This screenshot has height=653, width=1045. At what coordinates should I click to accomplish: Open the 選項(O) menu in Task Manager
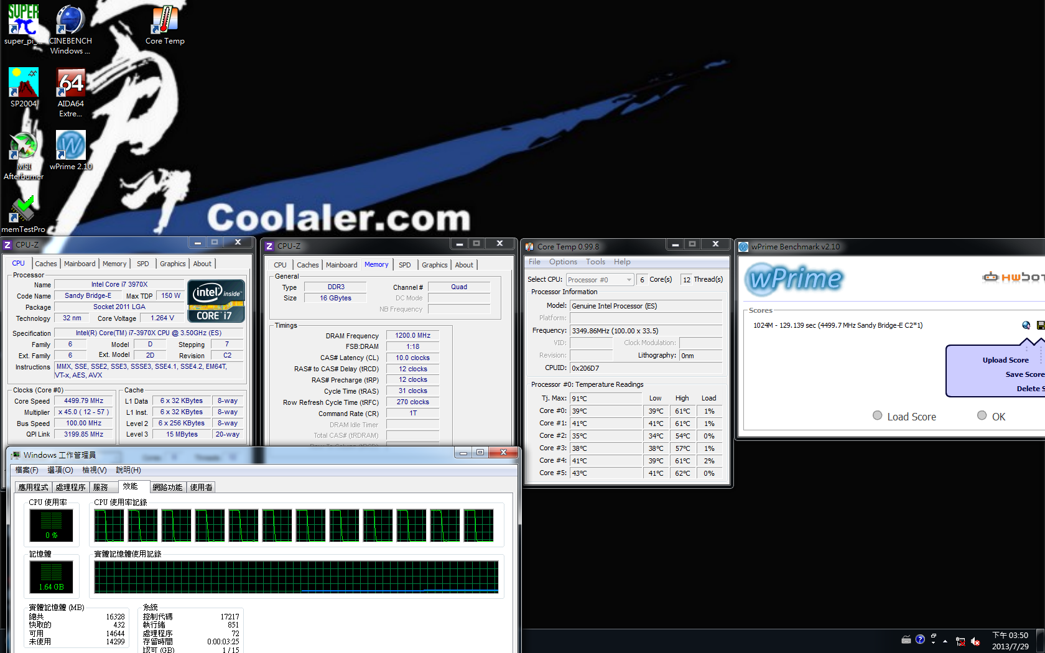coord(60,470)
